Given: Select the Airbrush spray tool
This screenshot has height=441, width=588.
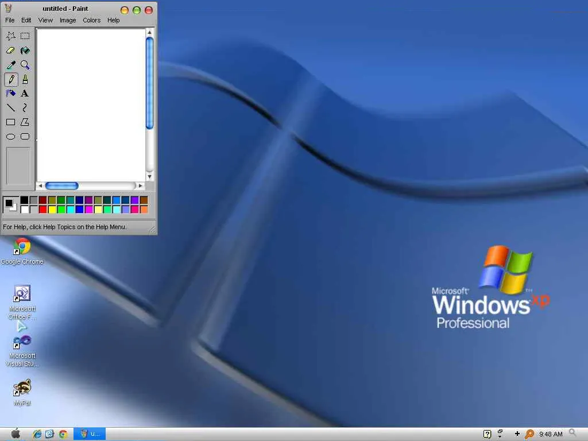Looking at the screenshot, I should pyautogui.click(x=11, y=94).
